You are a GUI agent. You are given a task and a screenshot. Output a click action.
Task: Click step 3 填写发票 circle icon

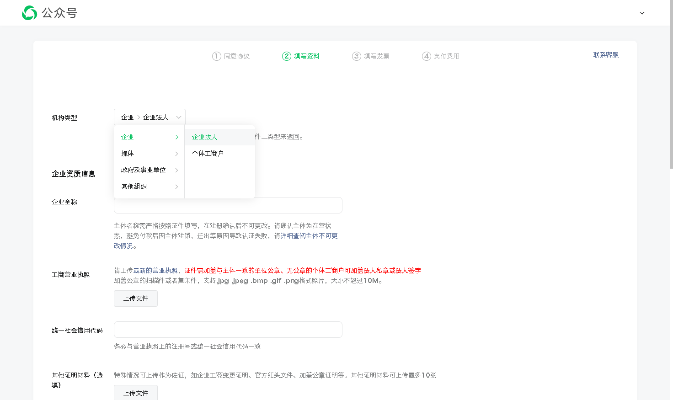pos(357,56)
